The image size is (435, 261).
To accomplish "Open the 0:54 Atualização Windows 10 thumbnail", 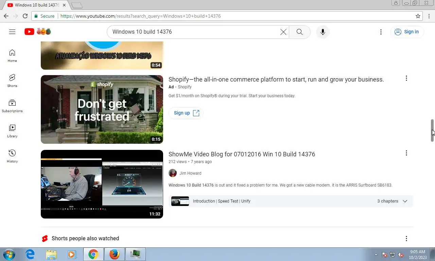I will (102, 55).
